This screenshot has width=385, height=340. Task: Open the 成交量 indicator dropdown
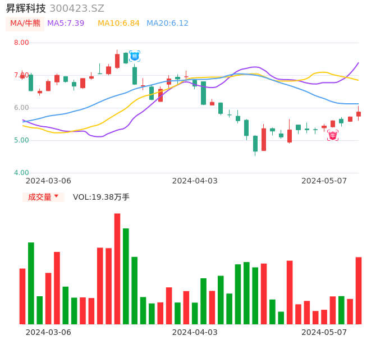point(43,197)
